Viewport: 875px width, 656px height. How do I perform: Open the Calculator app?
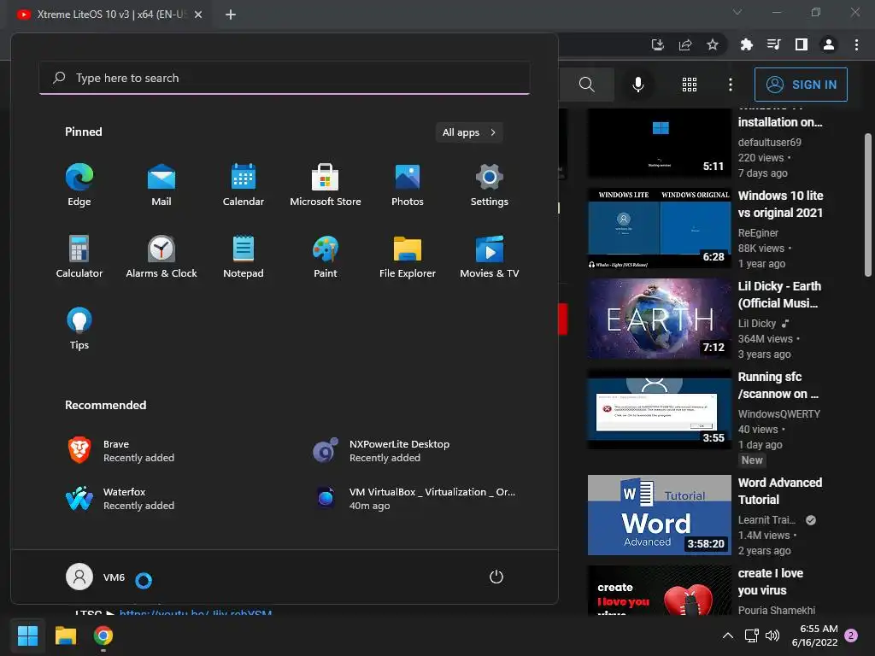point(79,256)
